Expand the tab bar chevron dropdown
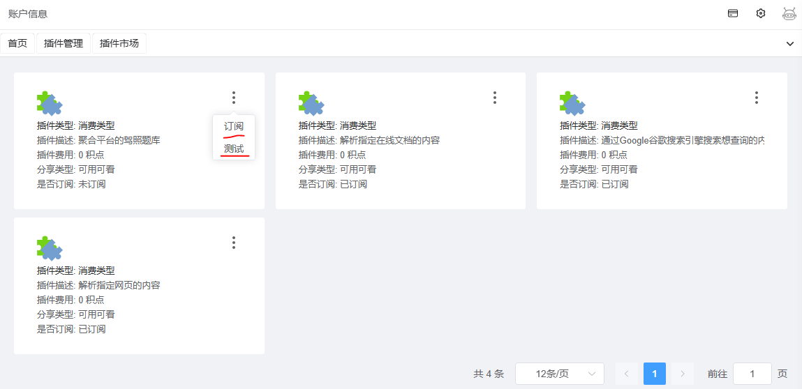 pyautogui.click(x=790, y=43)
